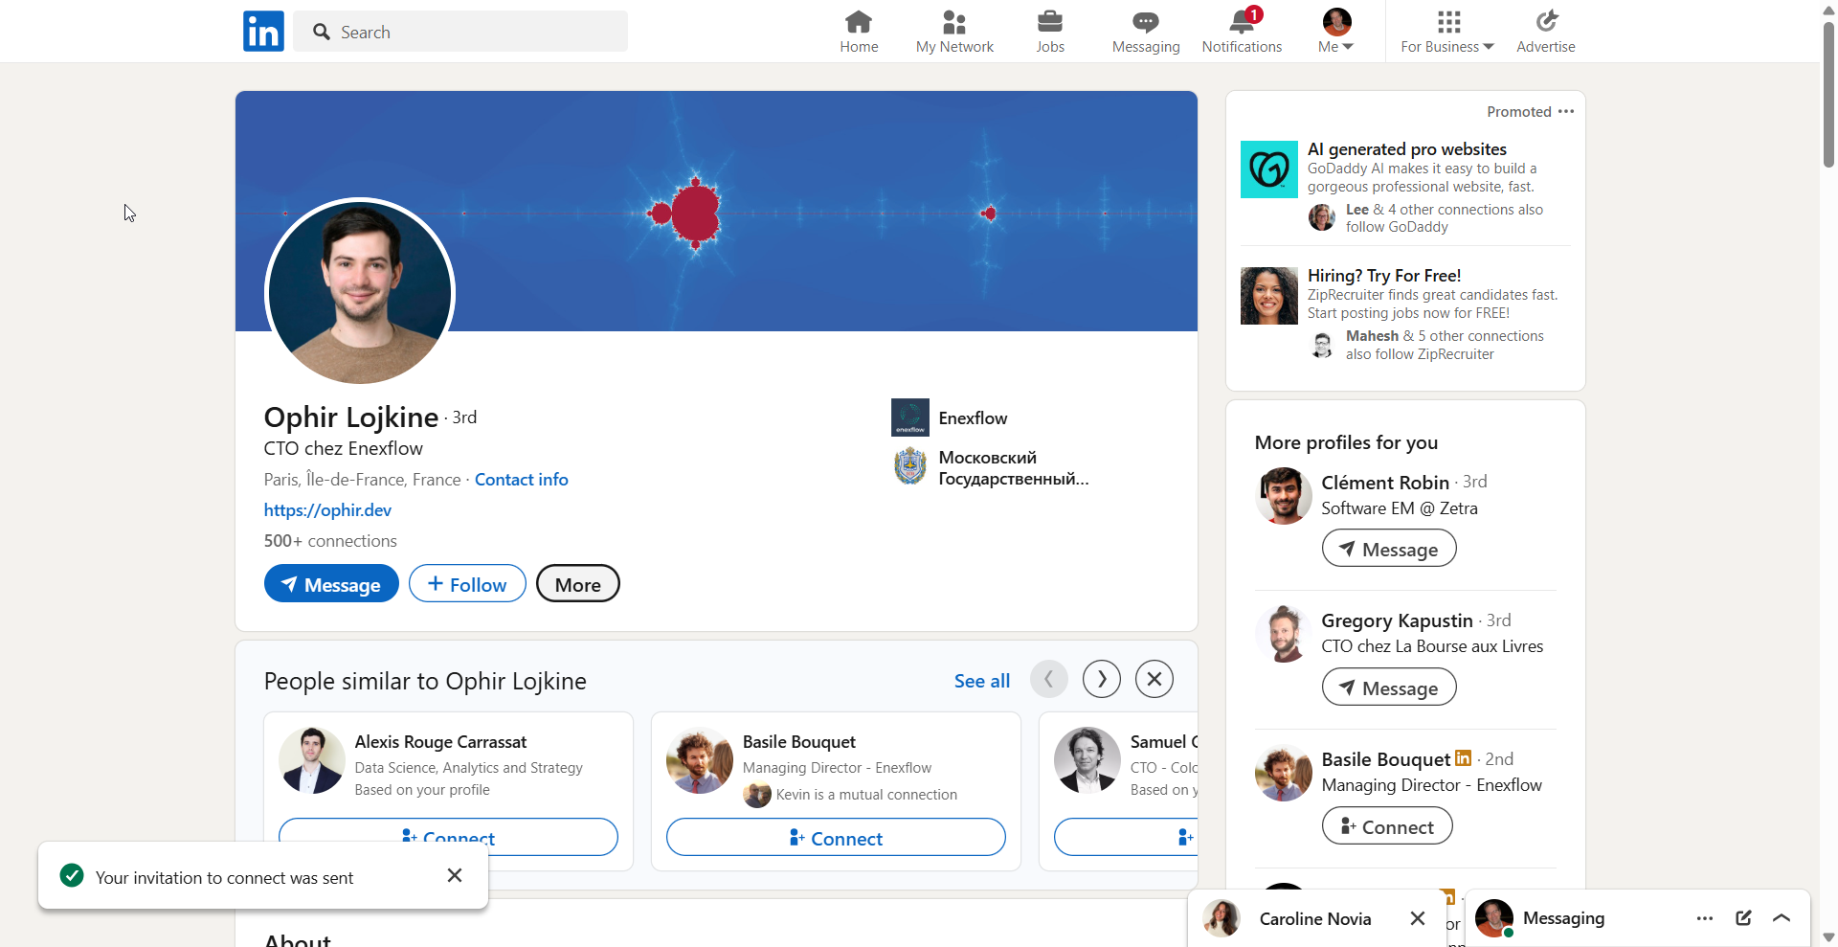Click previous arrow in similar people carousel
The image size is (1838, 947).
1049,679
